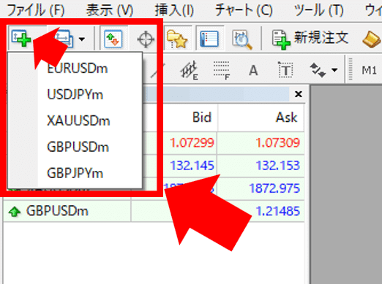Click the ask value 1.07309
Image resolution: width=382 pixels, height=284 pixels.
(x=277, y=142)
